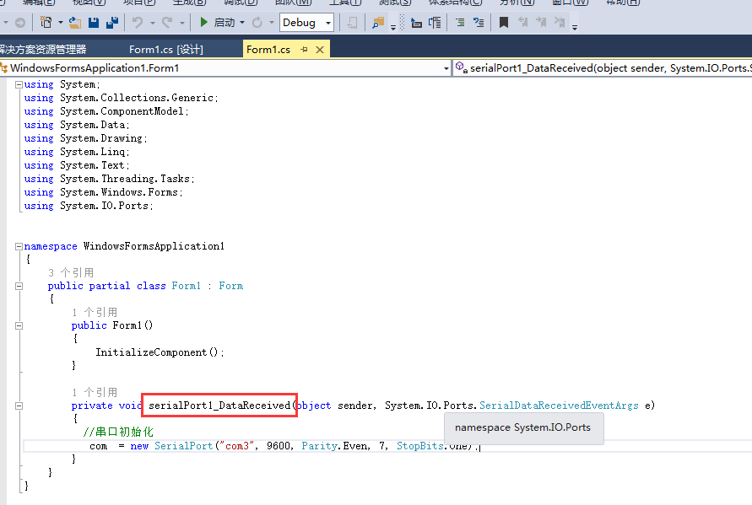This screenshot has width=752, height=505.
Task: Click the 'using System.ComponentModel;' line
Action: [x=106, y=111]
